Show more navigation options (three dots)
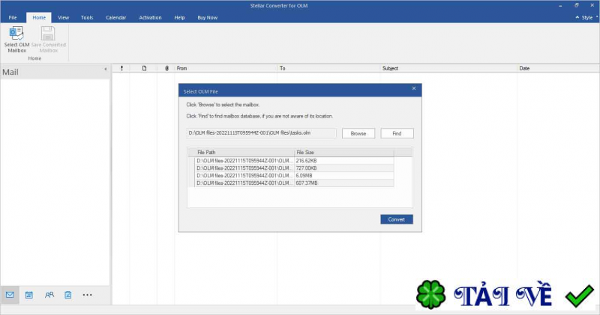The image size is (600, 315). point(87,295)
